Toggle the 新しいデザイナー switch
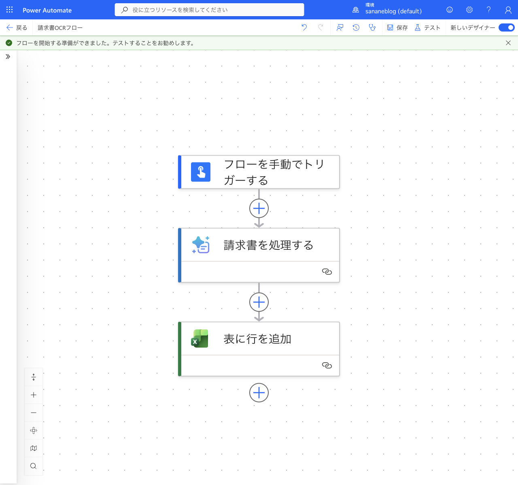The image size is (518, 485). pos(506,27)
